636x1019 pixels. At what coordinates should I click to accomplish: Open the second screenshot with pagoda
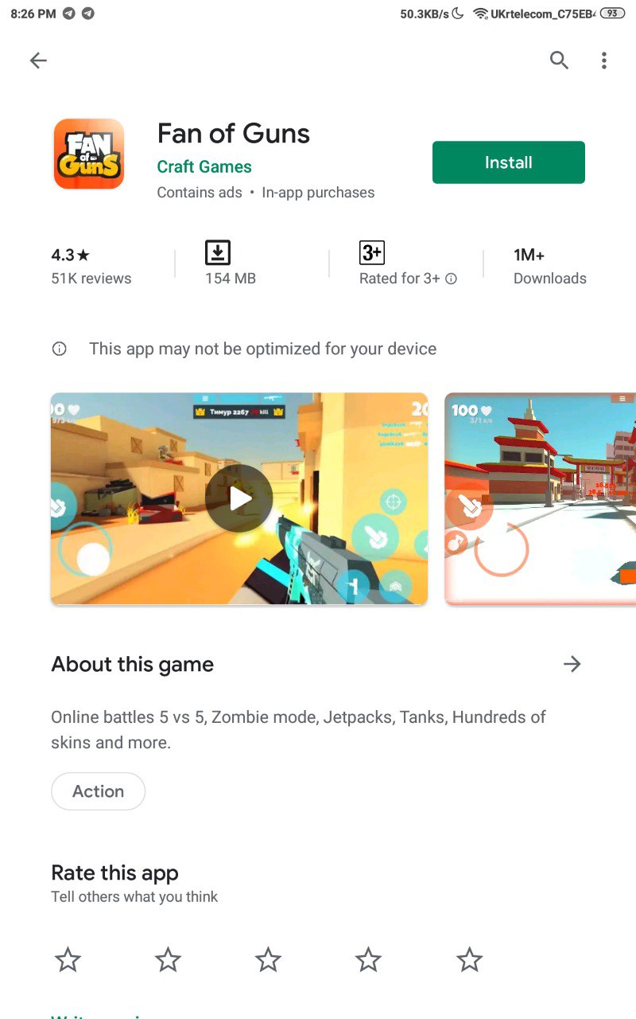pyautogui.click(x=541, y=499)
